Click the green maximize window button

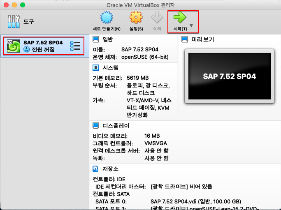(23, 5)
